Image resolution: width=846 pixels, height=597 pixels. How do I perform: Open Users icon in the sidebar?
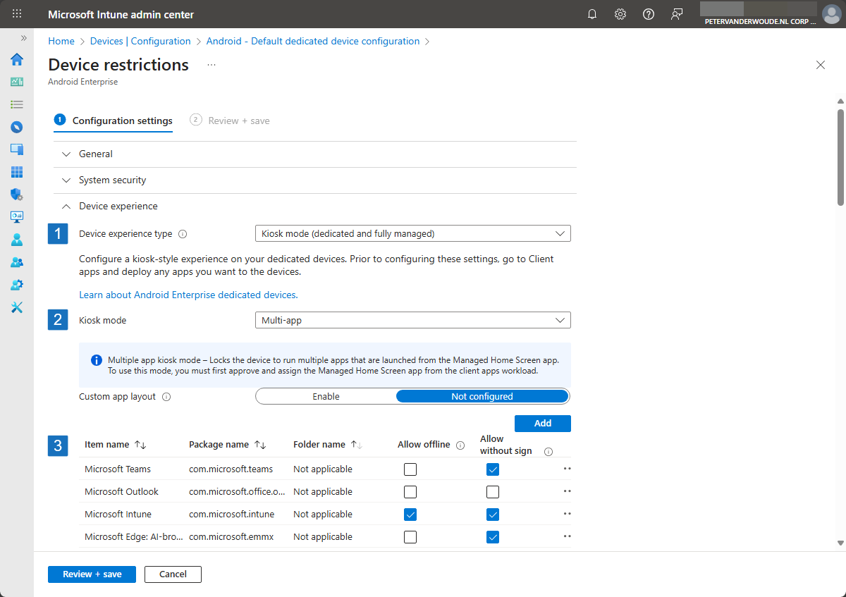[x=17, y=240]
